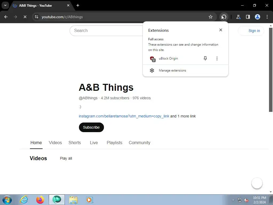
Task: Bookmark this page with the star icon
Action: tap(211, 17)
